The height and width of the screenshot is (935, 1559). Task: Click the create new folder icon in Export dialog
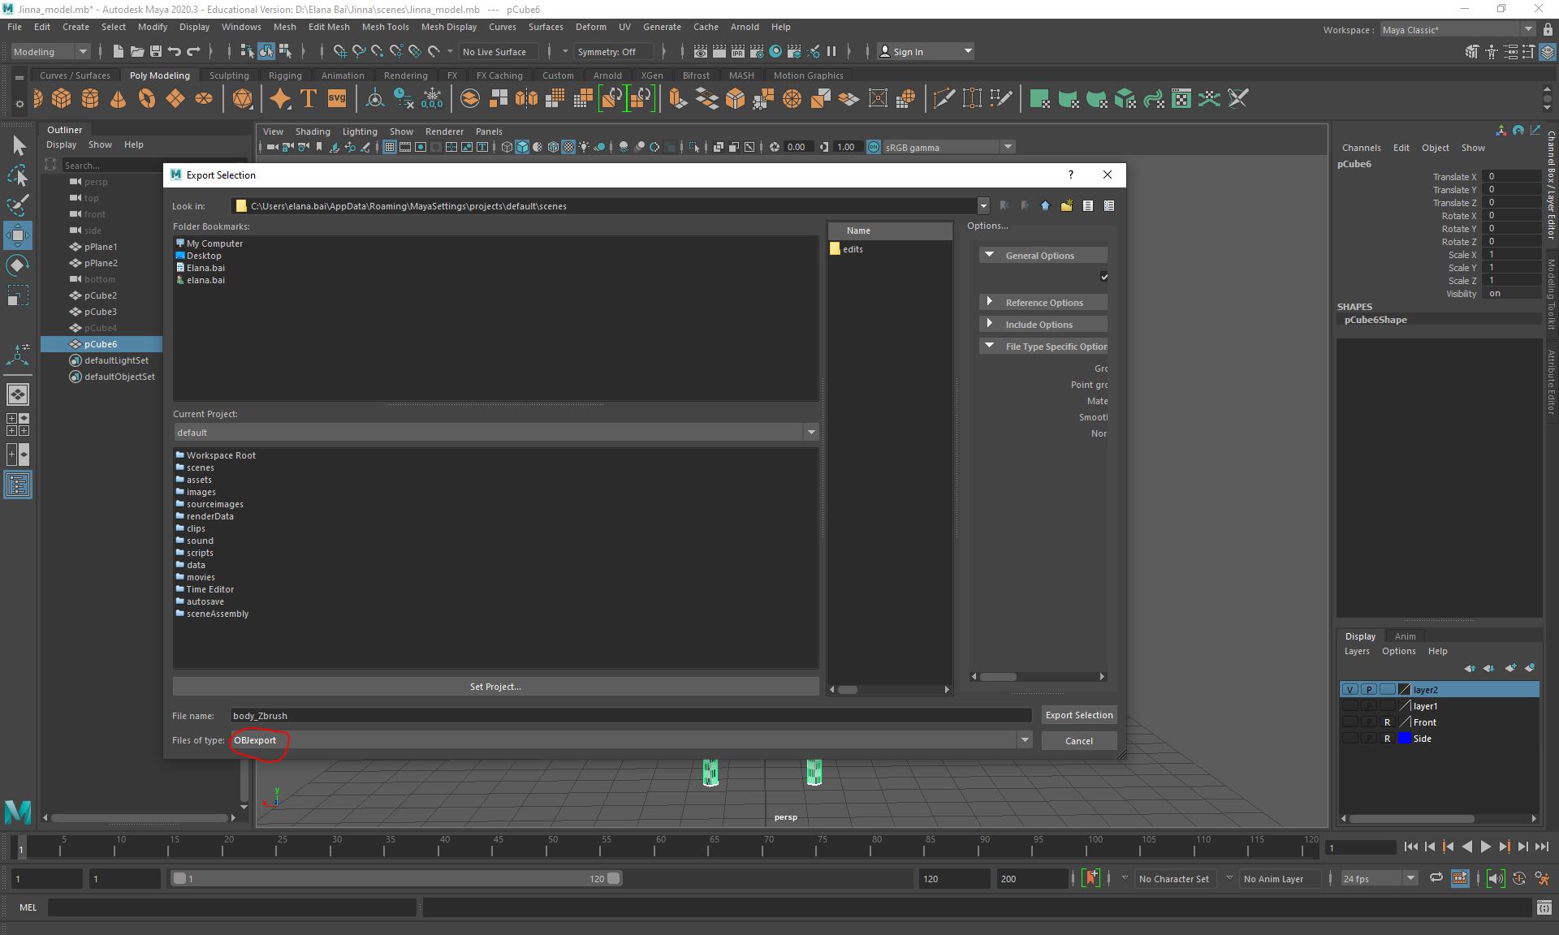(x=1066, y=206)
